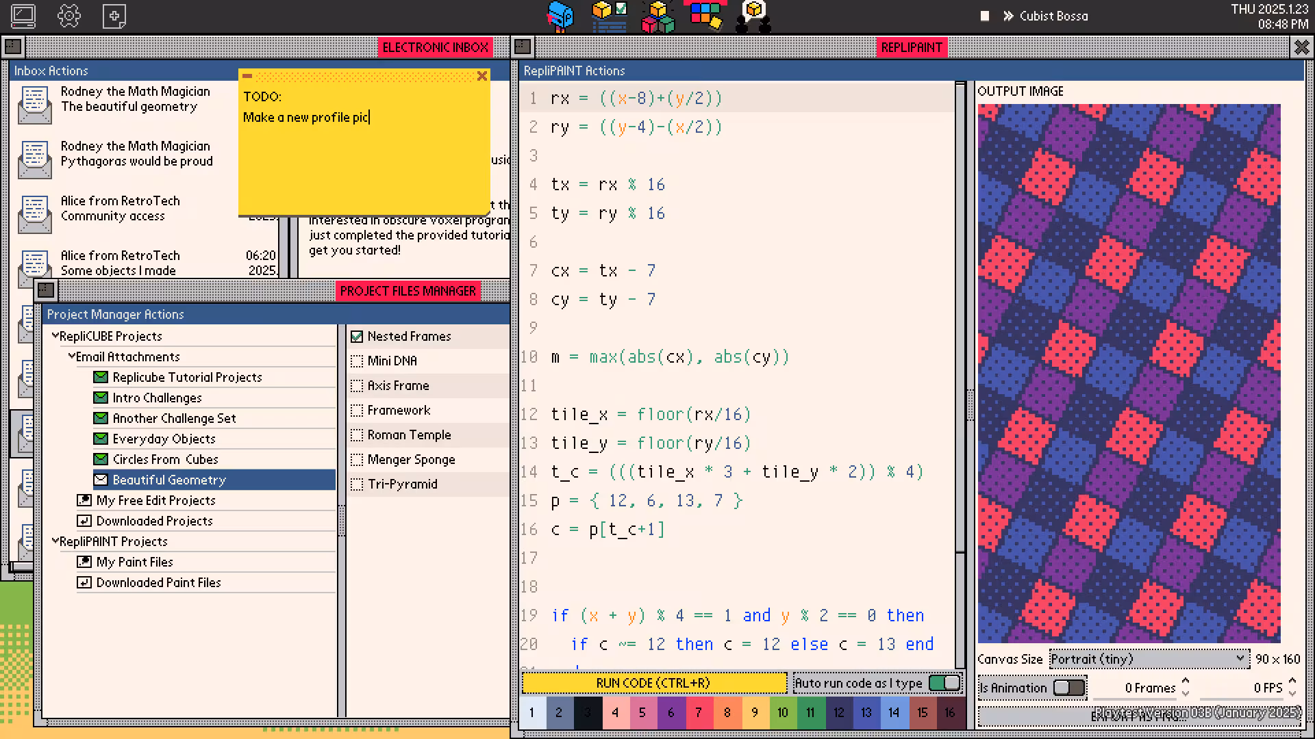Viewport: 1315px width, 739px height.
Task: Open the RepliPAINT Actions menu
Action: tap(574, 70)
